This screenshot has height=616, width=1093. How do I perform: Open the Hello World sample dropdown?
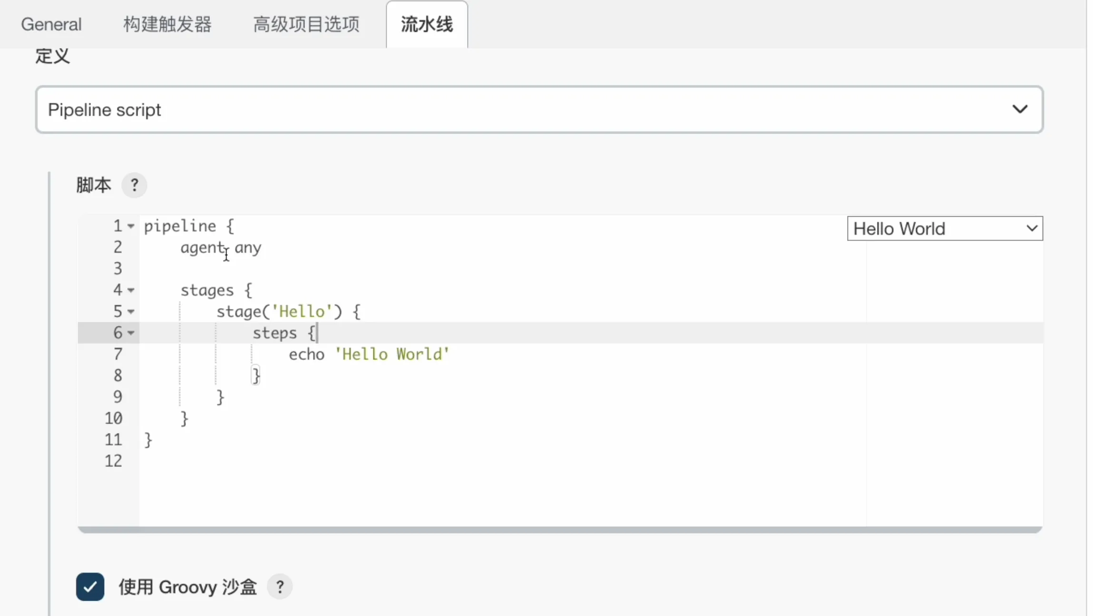[x=945, y=229]
